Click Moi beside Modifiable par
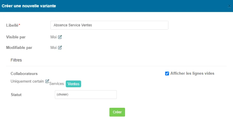 coord(53,47)
